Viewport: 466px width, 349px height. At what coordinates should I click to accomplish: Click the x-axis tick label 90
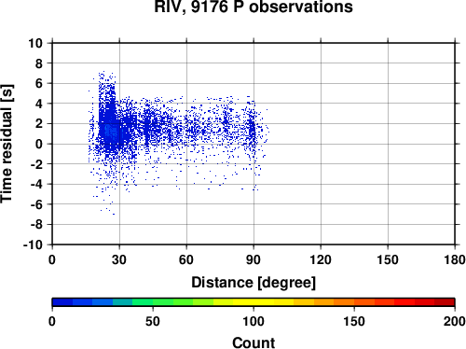[254, 259]
